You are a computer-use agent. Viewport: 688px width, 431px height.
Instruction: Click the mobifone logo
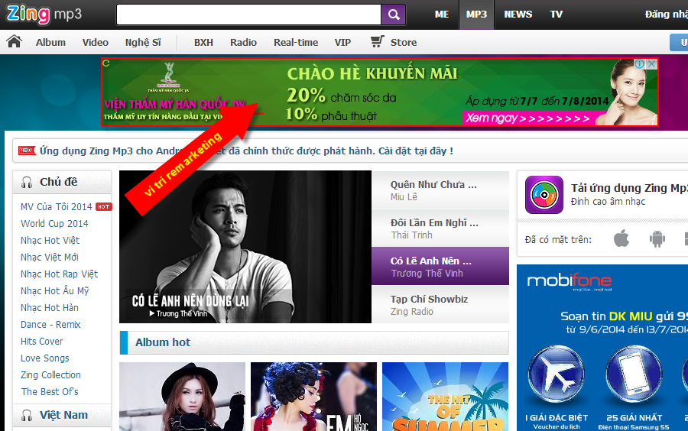tap(569, 281)
